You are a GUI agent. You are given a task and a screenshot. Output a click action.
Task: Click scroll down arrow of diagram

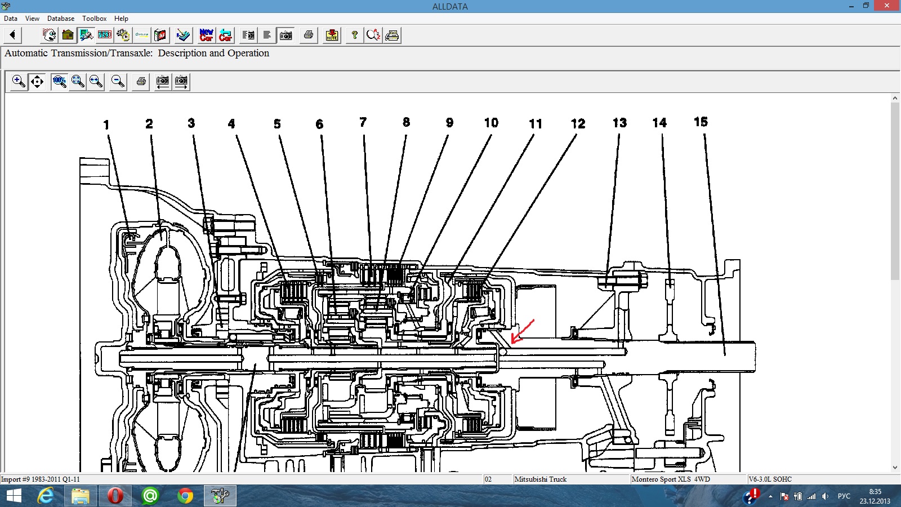(x=895, y=467)
